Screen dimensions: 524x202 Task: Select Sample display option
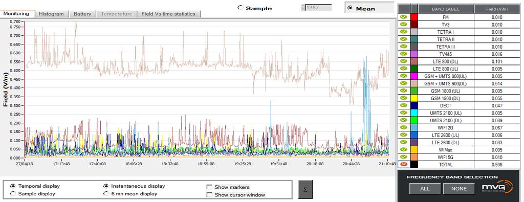[13, 193]
